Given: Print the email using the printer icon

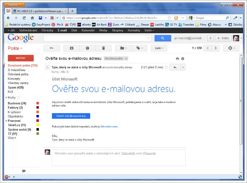Looking at the screenshot, I should click(177, 58).
